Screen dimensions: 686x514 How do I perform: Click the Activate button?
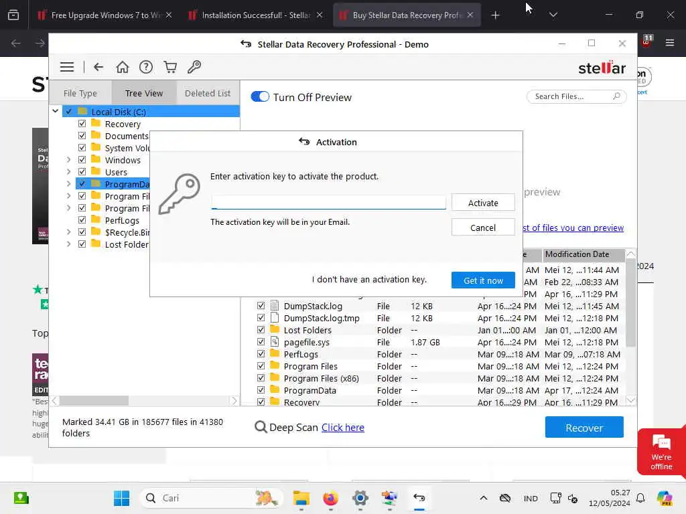[483, 203]
